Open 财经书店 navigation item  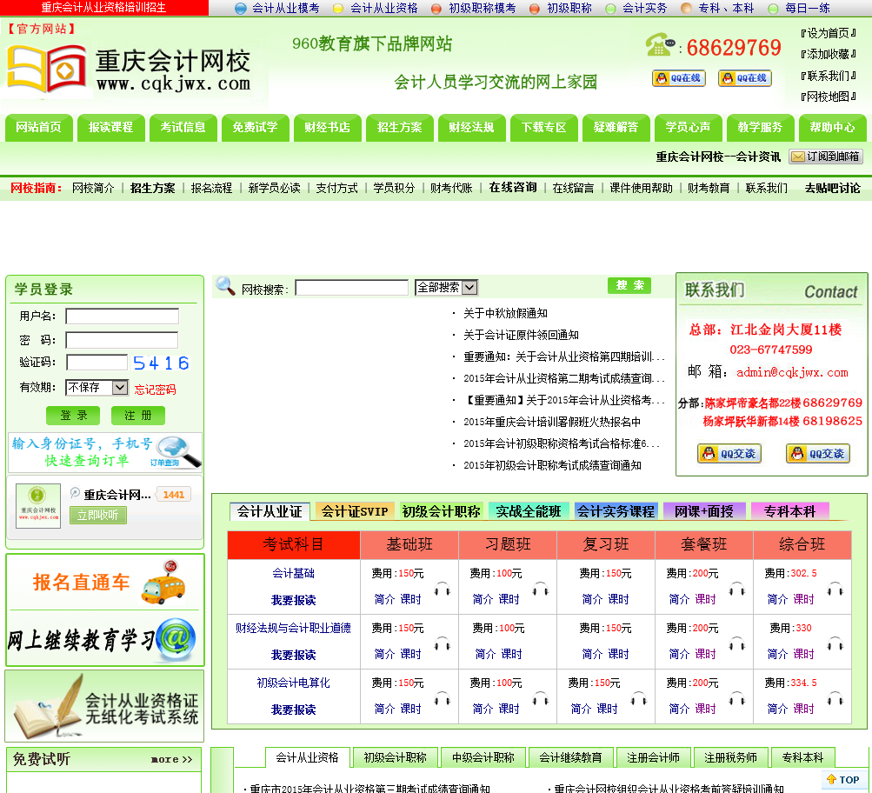click(328, 128)
